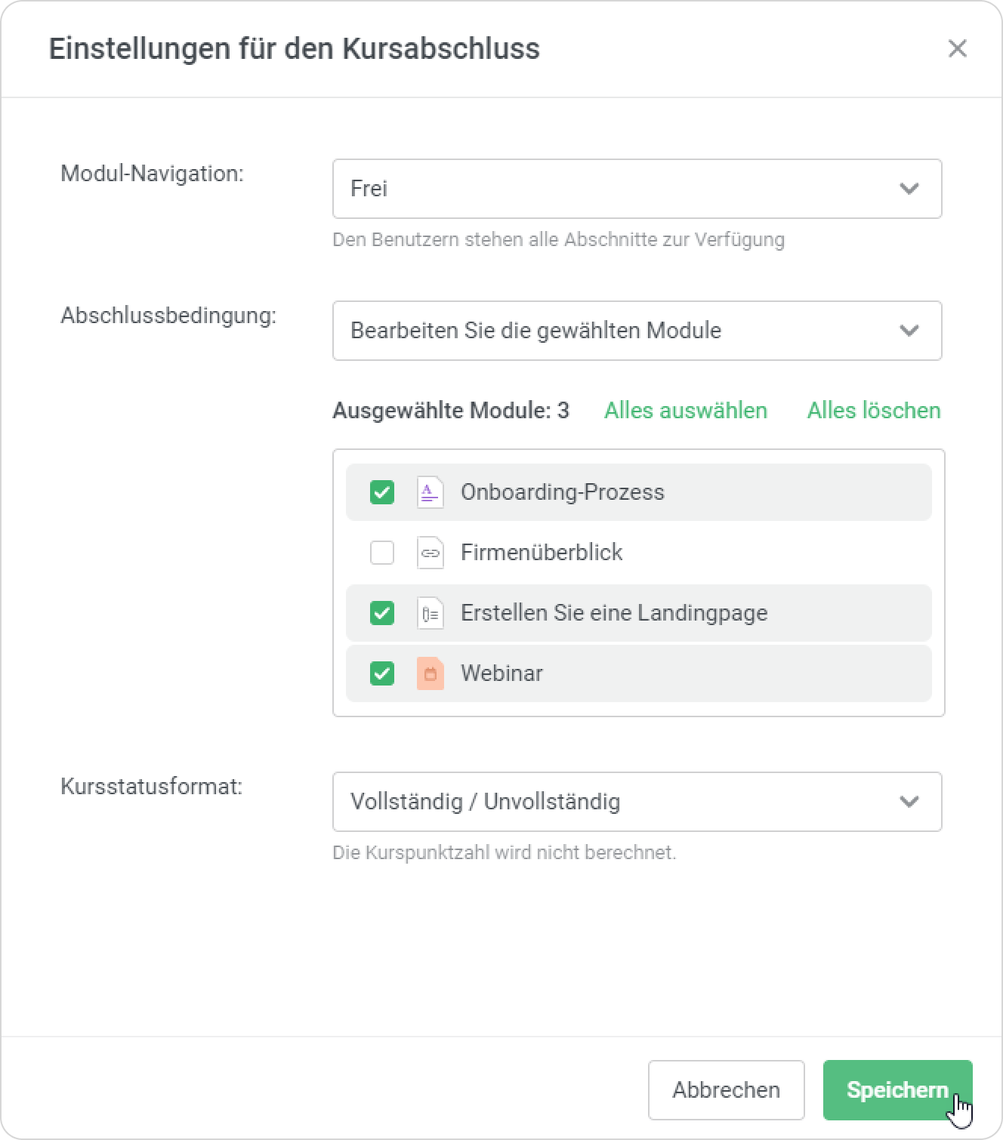Check the Firmenüberblick module checkbox
1003x1140 pixels.
382,553
